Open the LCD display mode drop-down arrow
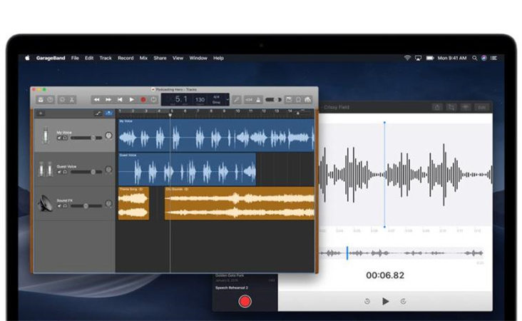522x321 pixels. 227,100
